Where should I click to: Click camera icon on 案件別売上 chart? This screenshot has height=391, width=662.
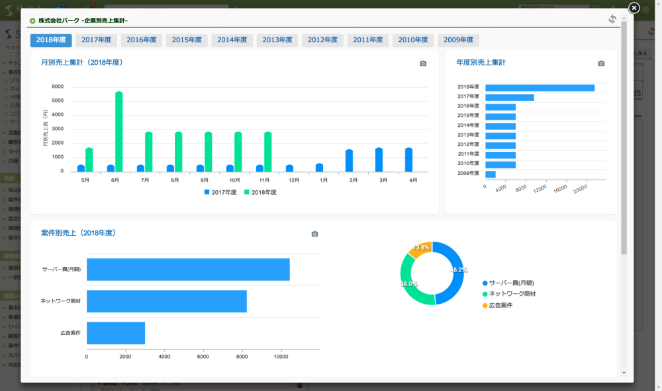click(x=314, y=234)
